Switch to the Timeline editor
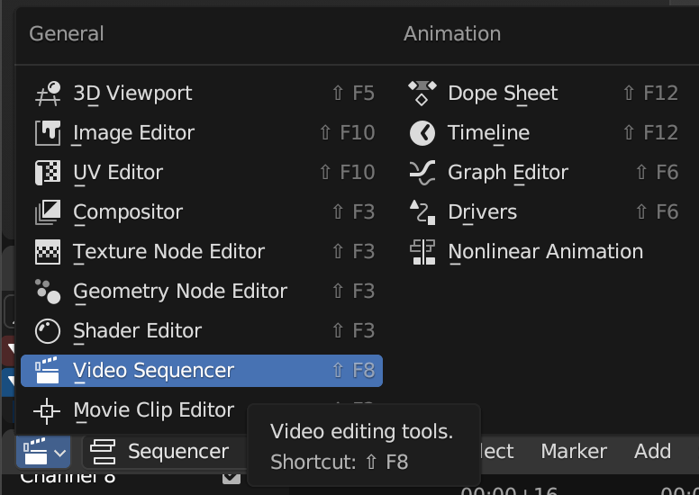Image resolution: width=699 pixels, height=495 pixels. (488, 133)
